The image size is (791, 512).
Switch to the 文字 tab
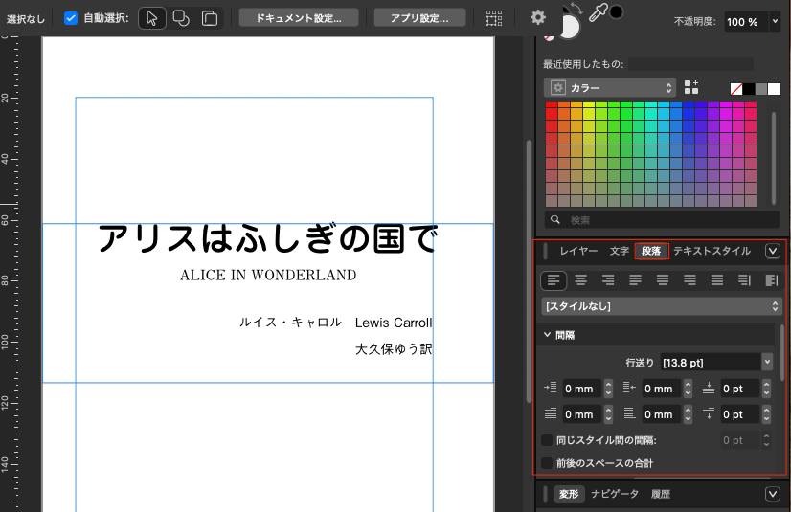620,251
